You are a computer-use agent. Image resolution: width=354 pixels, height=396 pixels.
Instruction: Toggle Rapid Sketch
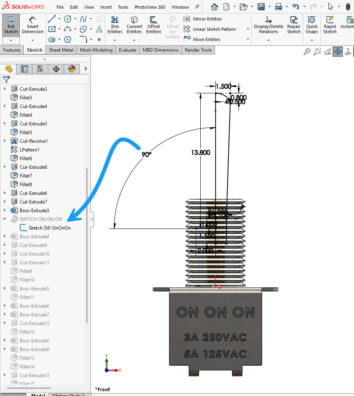pyautogui.click(x=330, y=25)
